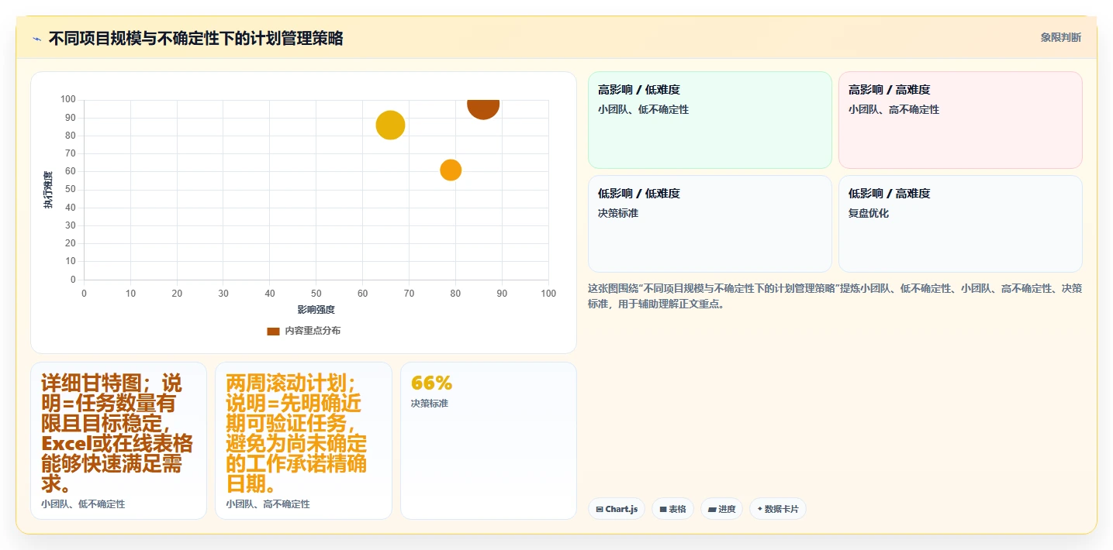The width and height of the screenshot is (1113, 550).
Task: Click the 数据卡片 tag chip
Action: click(x=778, y=509)
